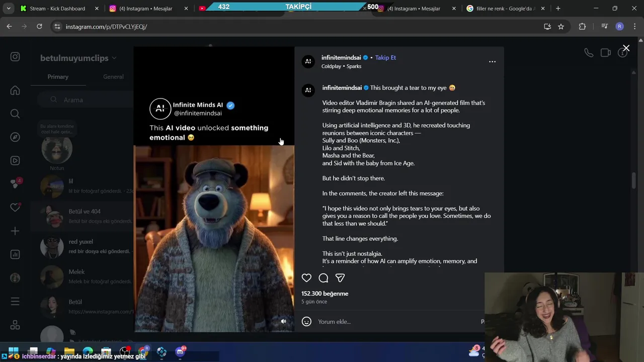Create a new post with plus icon

click(x=15, y=231)
